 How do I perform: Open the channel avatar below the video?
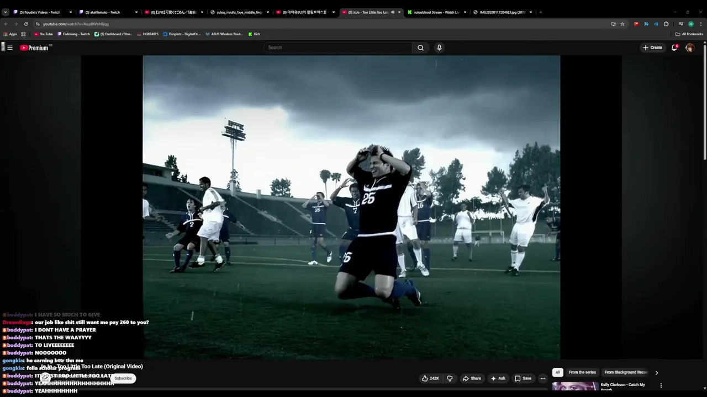(45, 378)
